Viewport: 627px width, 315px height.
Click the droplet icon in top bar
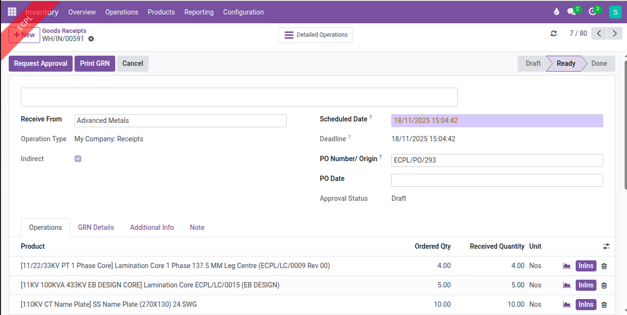click(x=556, y=12)
